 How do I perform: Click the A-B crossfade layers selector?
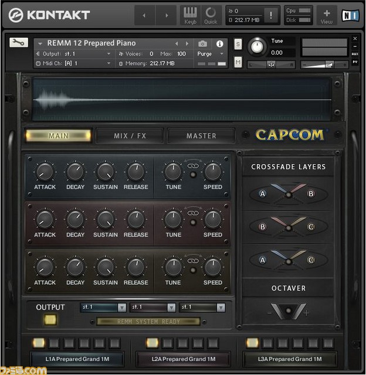pos(288,194)
